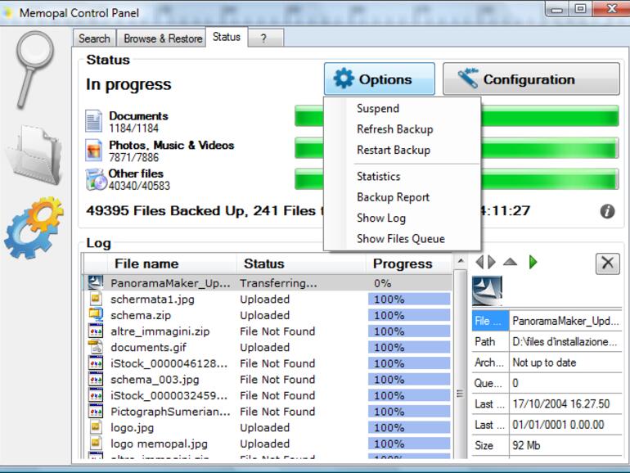Select the iStock_0000032459 file name
The width and height of the screenshot is (630, 473).
click(x=169, y=396)
